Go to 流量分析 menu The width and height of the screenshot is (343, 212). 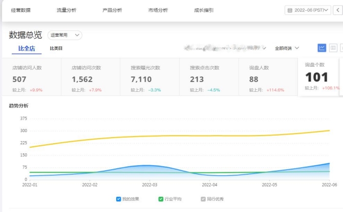click(x=66, y=10)
